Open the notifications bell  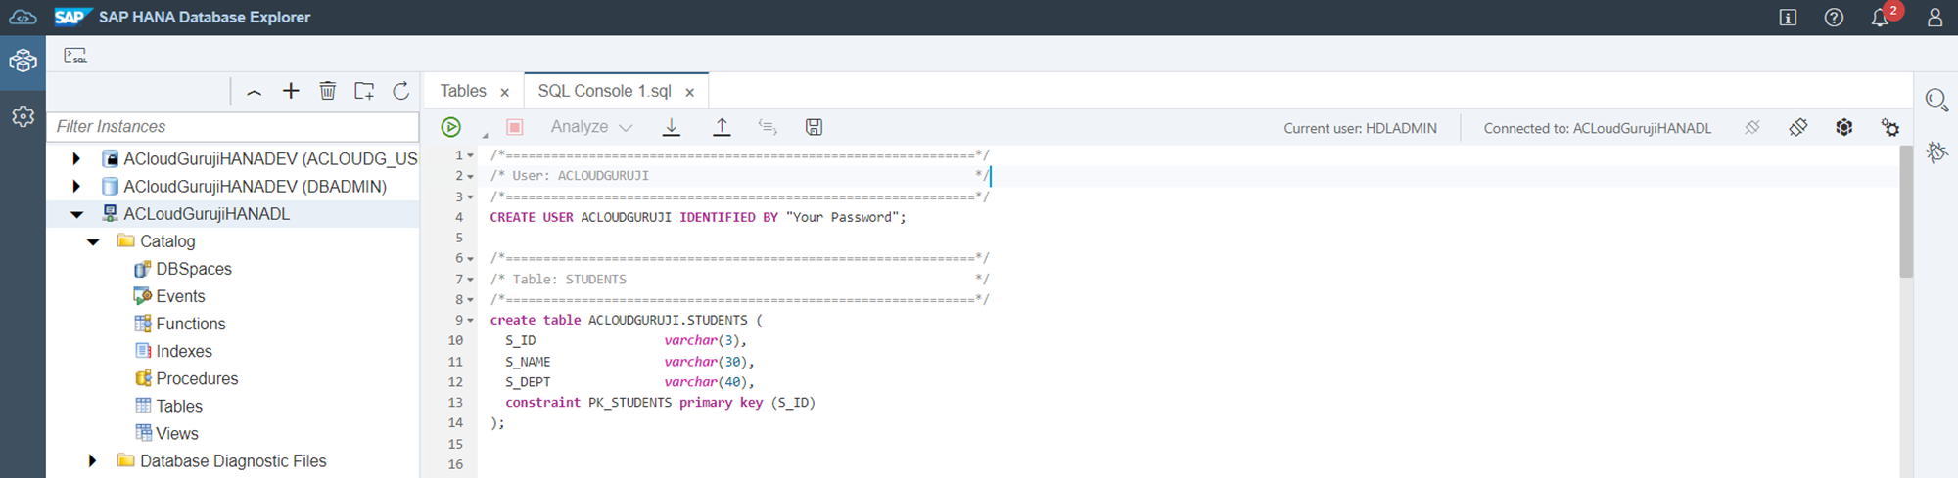click(1880, 18)
